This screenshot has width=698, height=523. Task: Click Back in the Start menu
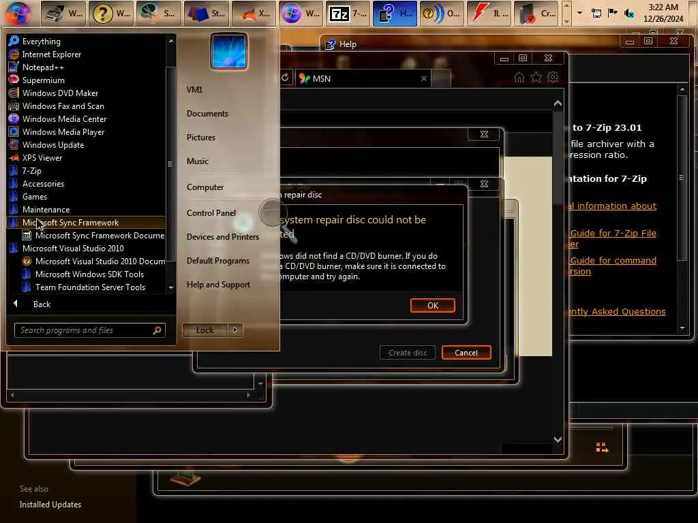pyautogui.click(x=42, y=304)
